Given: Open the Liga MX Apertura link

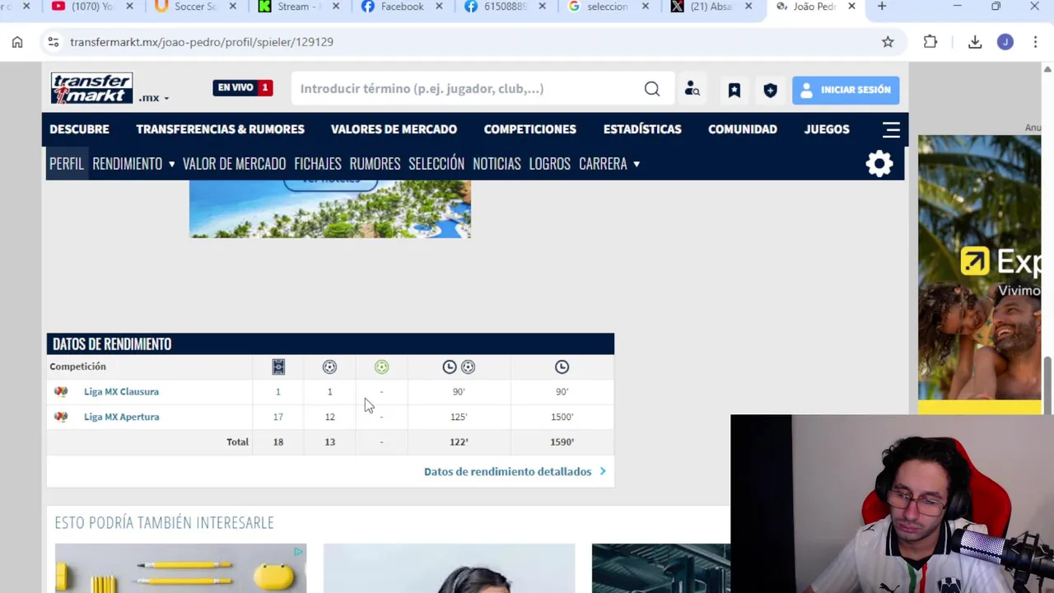Looking at the screenshot, I should point(121,417).
